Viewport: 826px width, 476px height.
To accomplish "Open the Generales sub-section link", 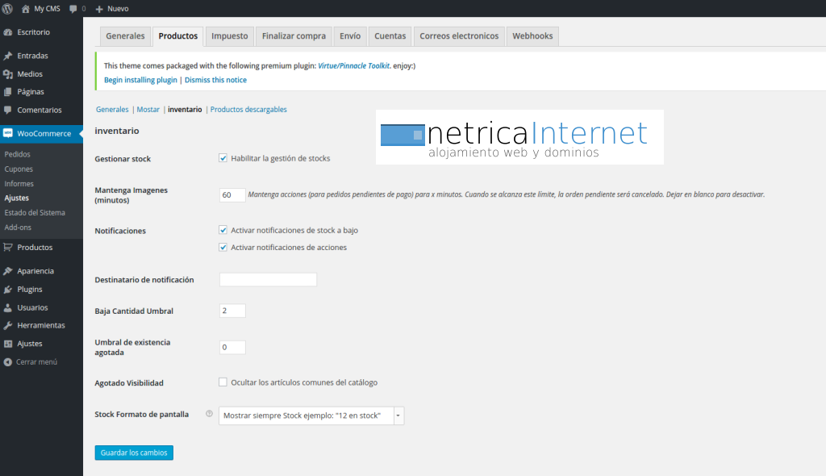I will [112, 110].
